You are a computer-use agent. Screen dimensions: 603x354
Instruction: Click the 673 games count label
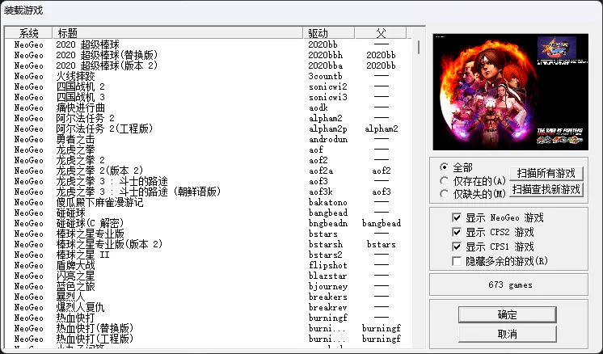(510, 284)
